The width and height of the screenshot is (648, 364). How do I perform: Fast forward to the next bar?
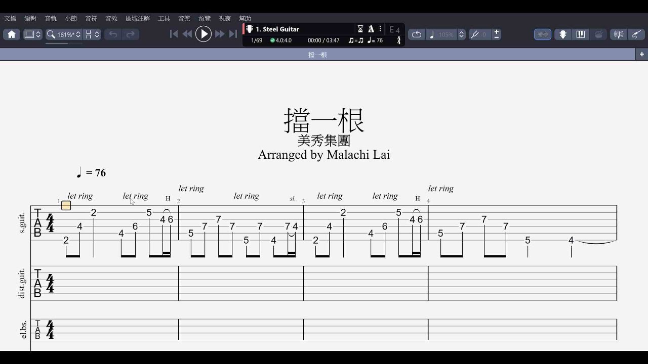point(220,34)
